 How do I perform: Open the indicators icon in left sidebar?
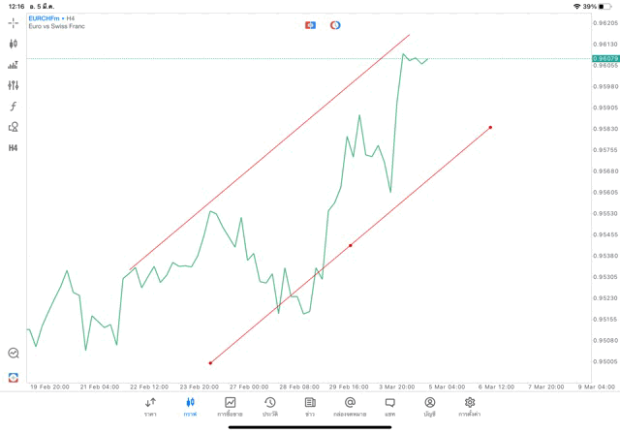(14, 65)
